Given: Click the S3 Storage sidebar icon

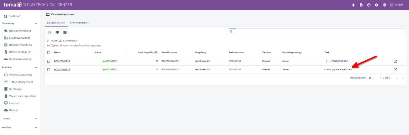Looking at the screenshot, I should coord(6,89).
